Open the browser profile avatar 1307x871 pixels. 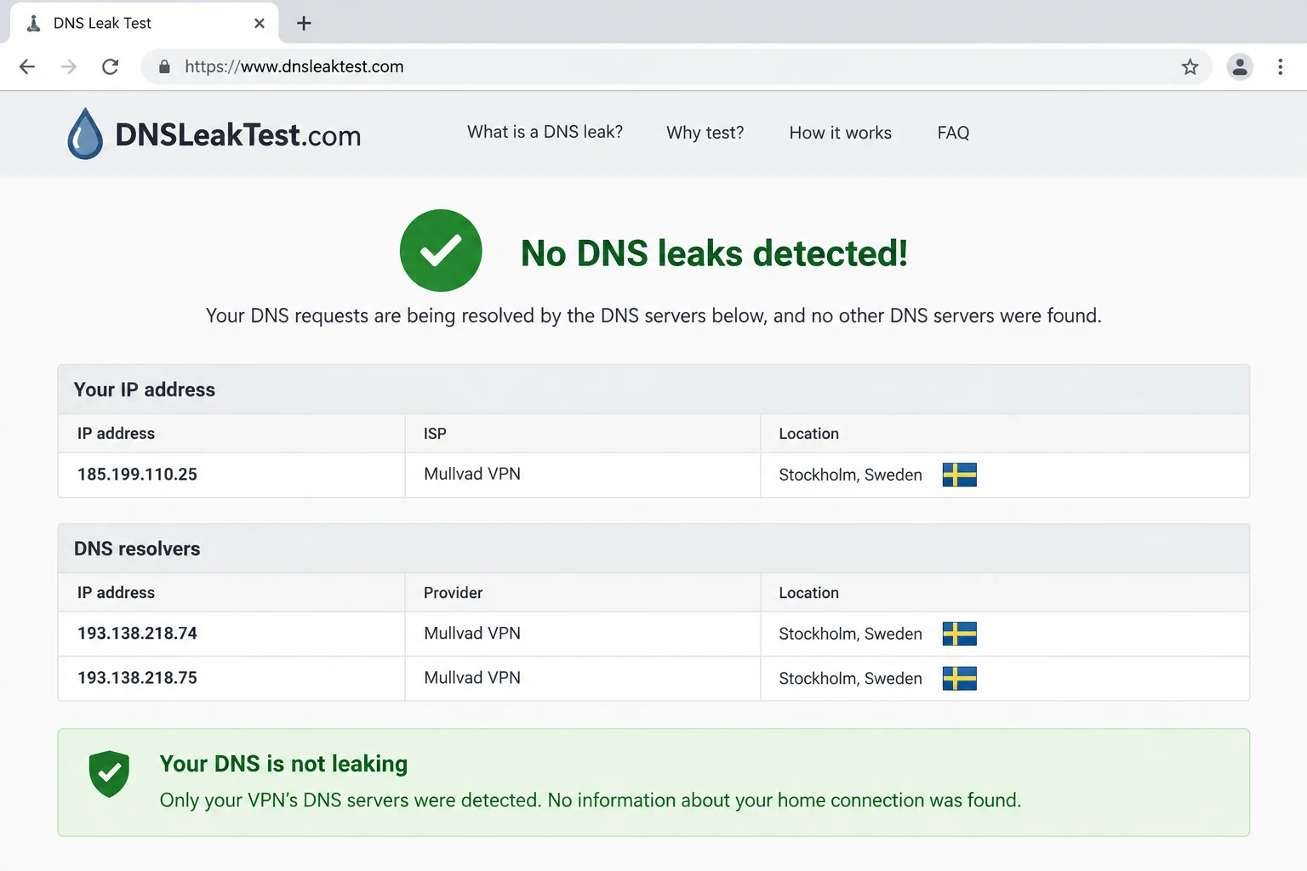click(1240, 66)
